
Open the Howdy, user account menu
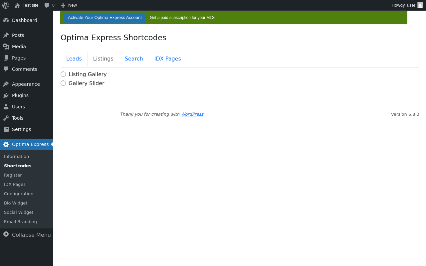click(407, 5)
